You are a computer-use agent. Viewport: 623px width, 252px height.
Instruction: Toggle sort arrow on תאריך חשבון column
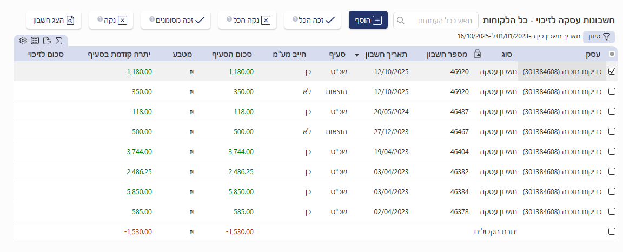pos(356,55)
